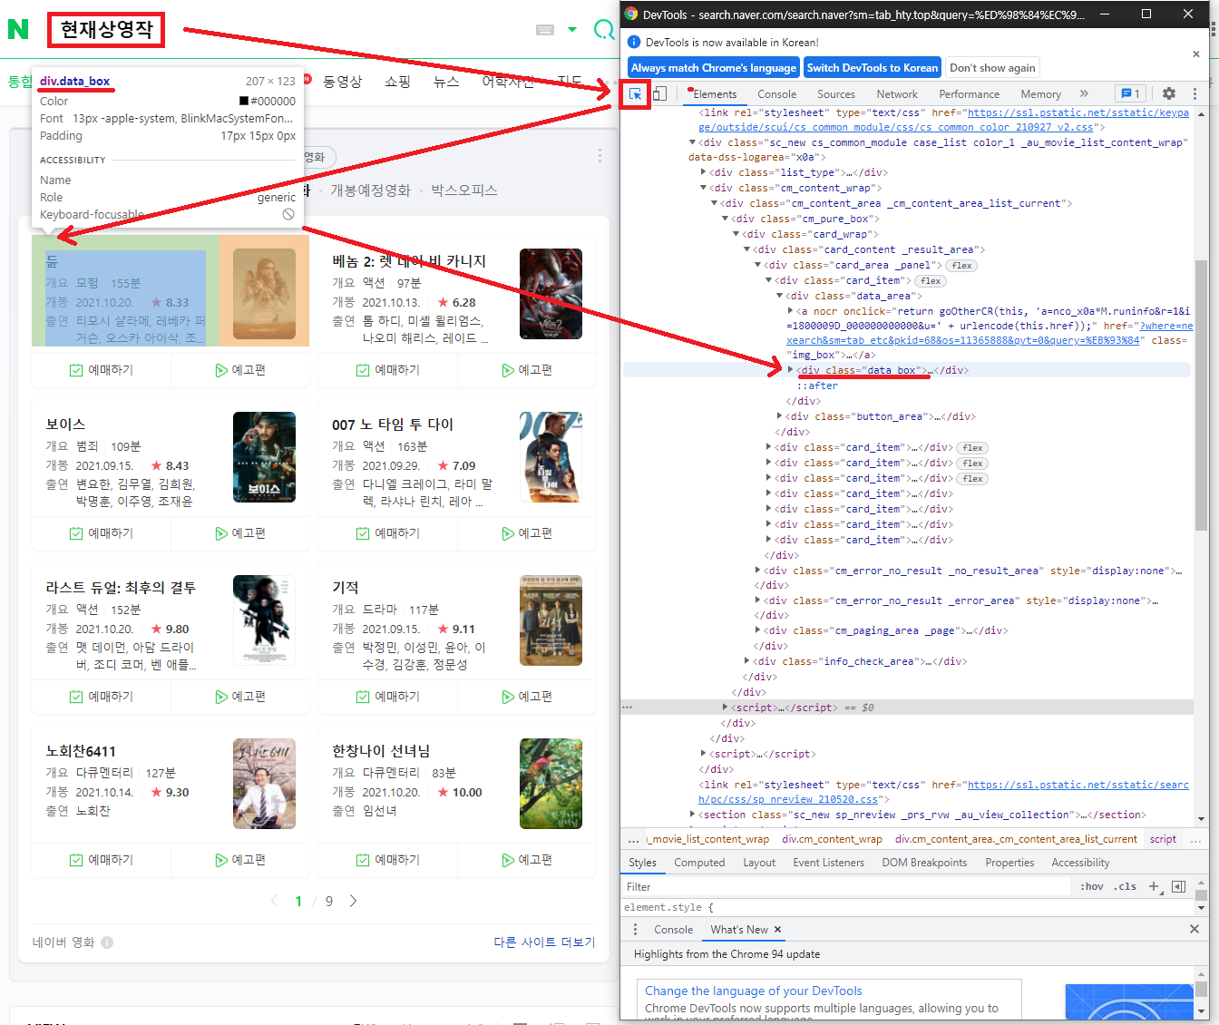Expand the div class="info_check_area" node

point(747,661)
